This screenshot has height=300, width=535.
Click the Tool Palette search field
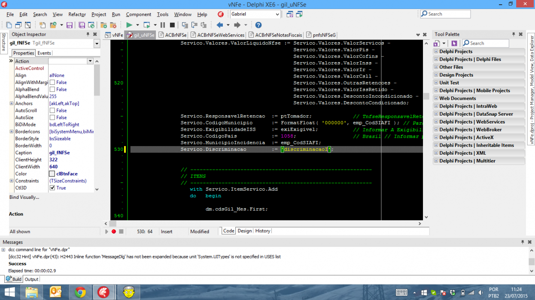tap(486, 43)
